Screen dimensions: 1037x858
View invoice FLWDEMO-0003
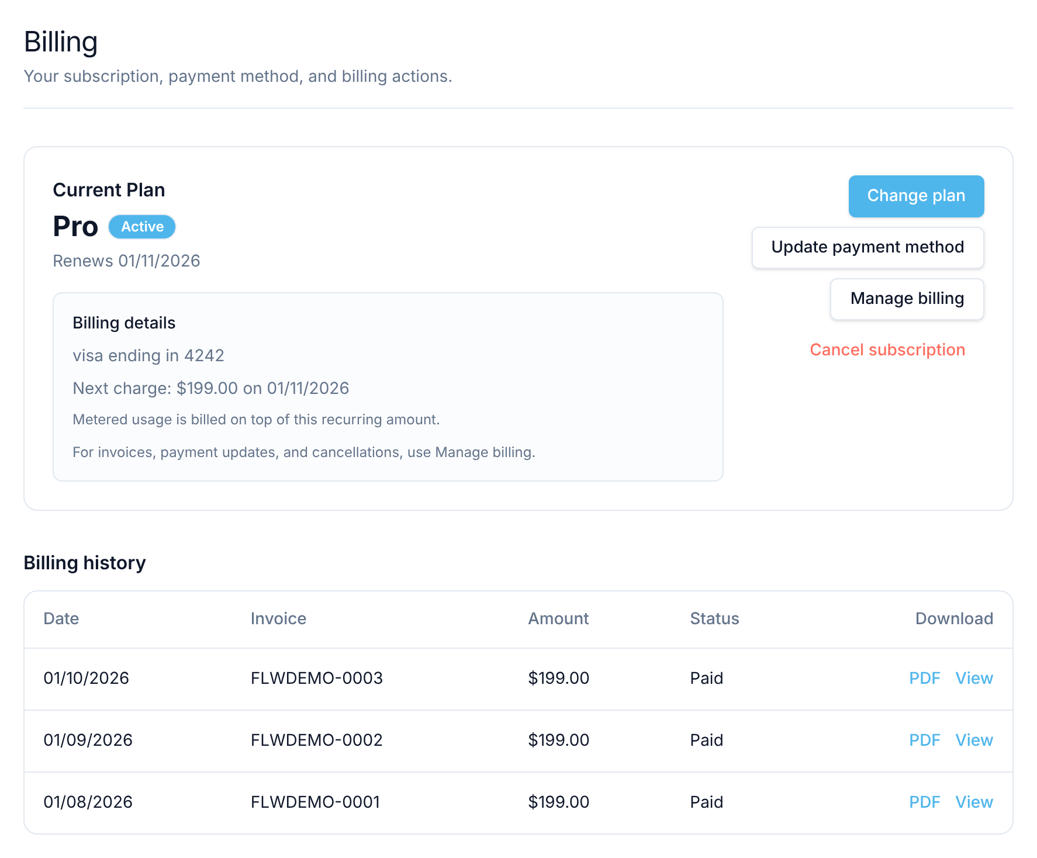[x=974, y=678]
